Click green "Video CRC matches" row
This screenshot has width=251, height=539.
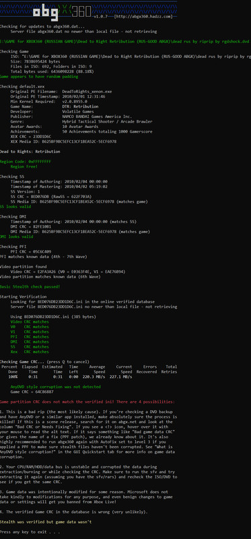tap(30, 322)
